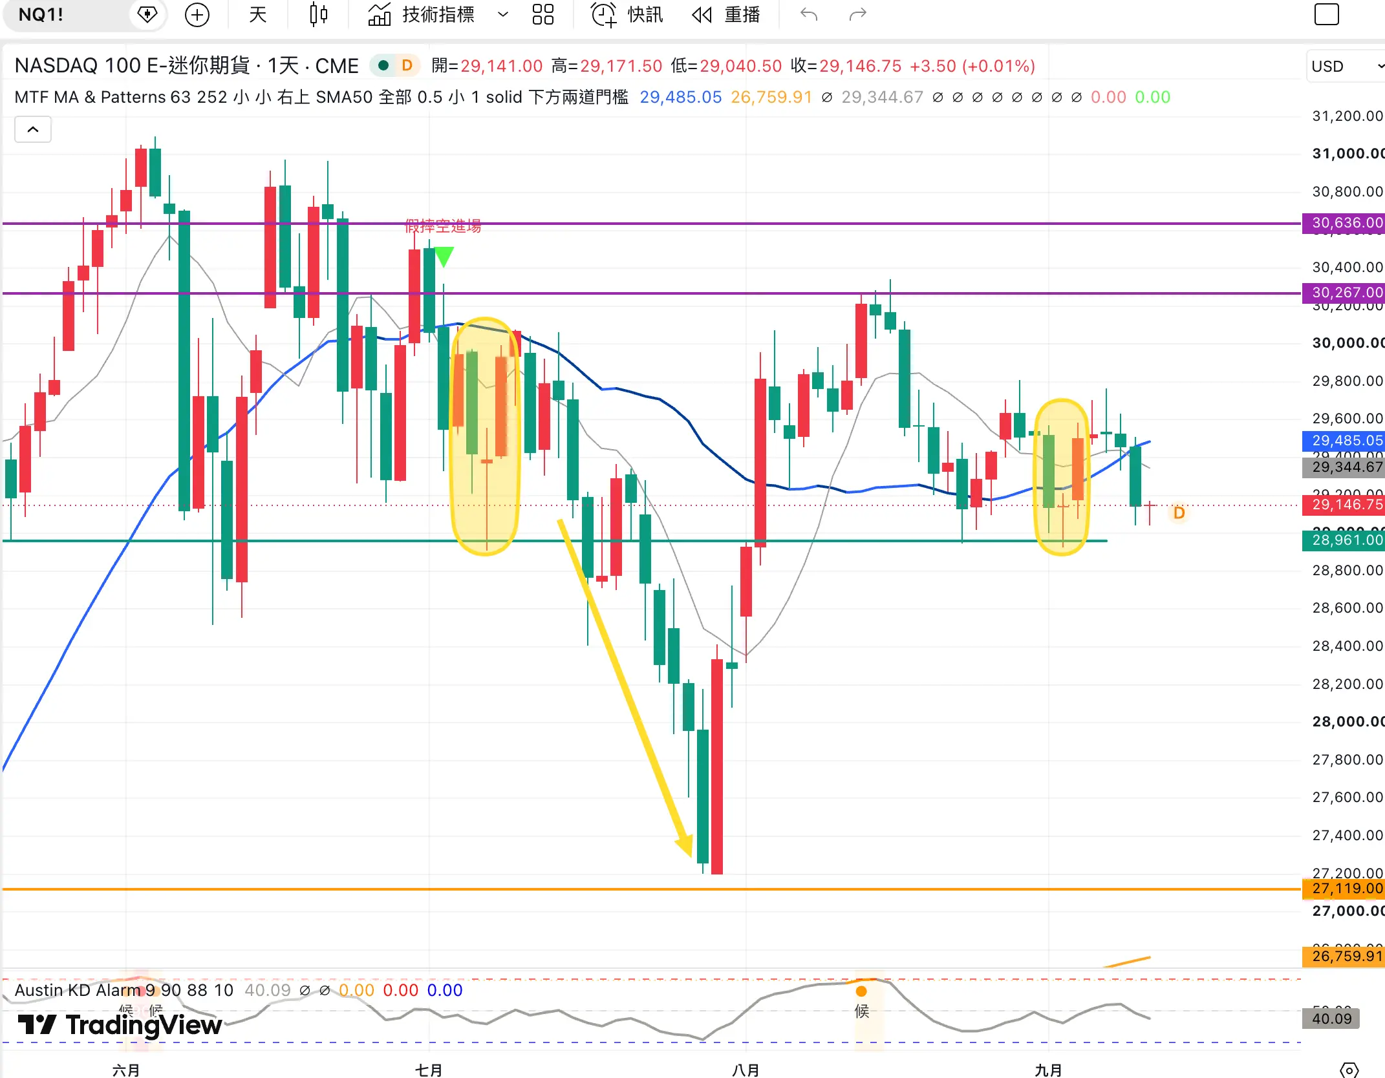Click the 30,267.00 purple price label

tap(1344, 293)
